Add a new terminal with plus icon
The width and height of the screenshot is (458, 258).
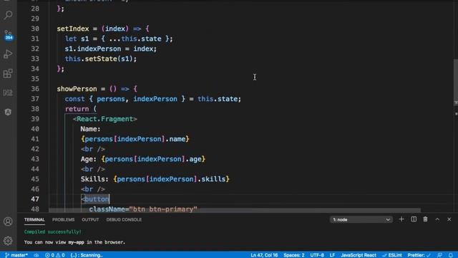click(401, 219)
